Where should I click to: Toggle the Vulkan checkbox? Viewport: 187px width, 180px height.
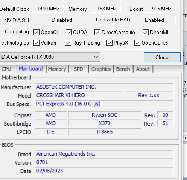click(x=36, y=43)
